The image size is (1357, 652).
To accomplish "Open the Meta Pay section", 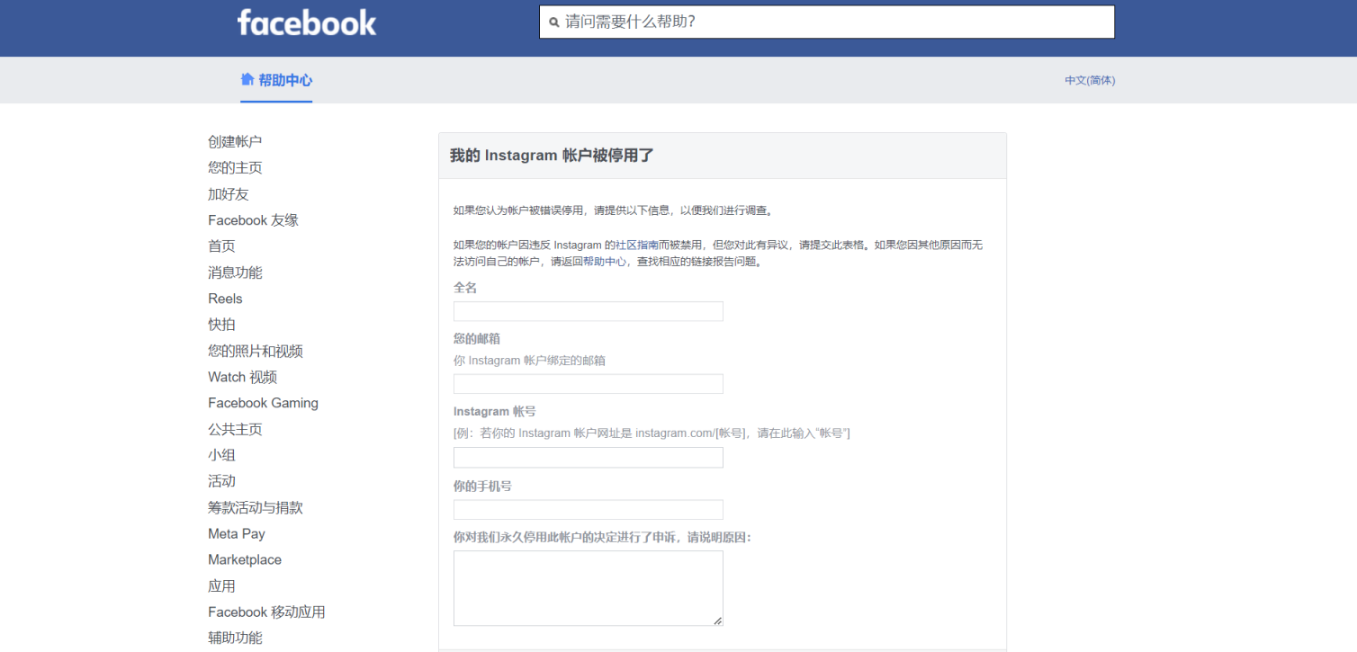I will (x=236, y=533).
